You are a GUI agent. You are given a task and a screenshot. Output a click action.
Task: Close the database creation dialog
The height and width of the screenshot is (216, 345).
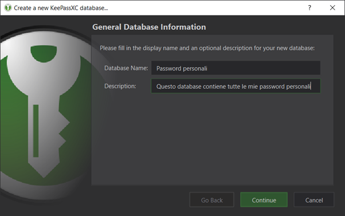pyautogui.click(x=332, y=7)
